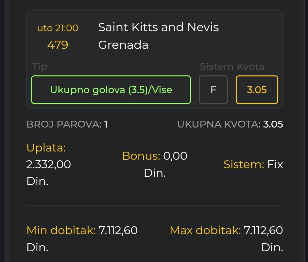The image size is (308, 262).
Task: Click the Ukupno golova (3.5)/Vise tip button
Action: point(111,90)
